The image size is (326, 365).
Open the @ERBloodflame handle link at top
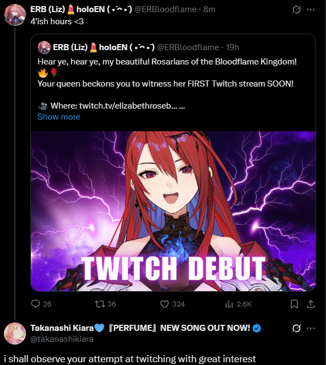[x=165, y=9]
